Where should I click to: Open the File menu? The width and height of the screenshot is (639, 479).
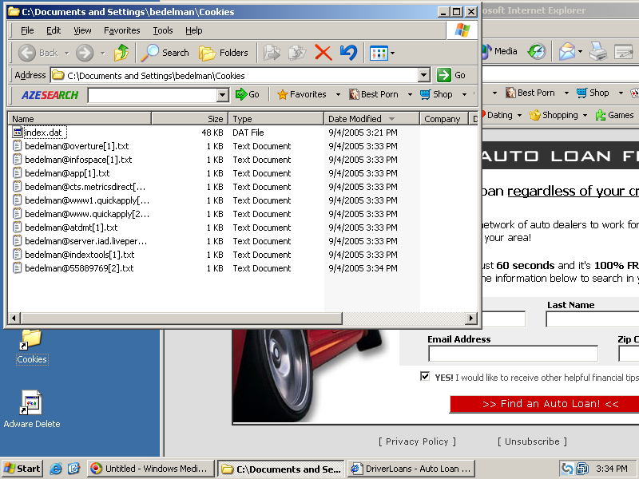tap(27, 30)
